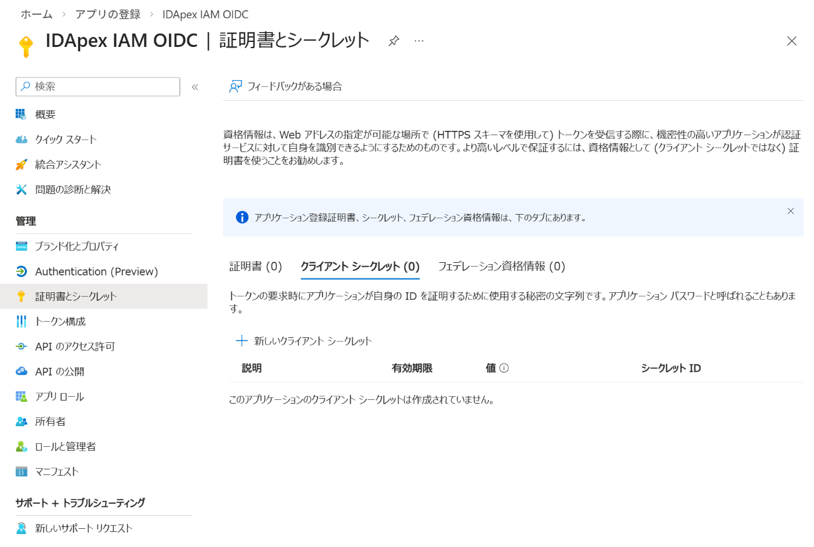The image size is (814, 547).
Task: Click the 証明書とシークレット key icon in sidebar
Action: (x=21, y=297)
